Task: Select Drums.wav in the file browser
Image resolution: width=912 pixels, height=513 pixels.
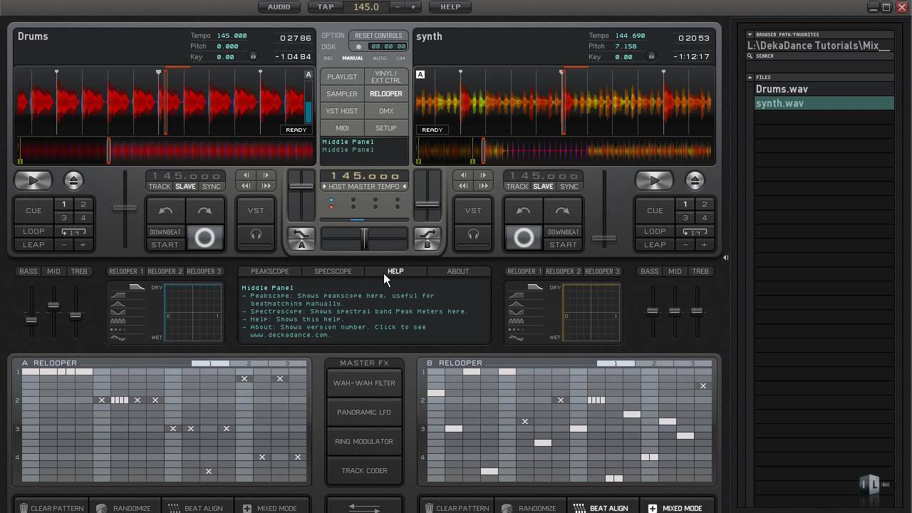Action: click(824, 90)
